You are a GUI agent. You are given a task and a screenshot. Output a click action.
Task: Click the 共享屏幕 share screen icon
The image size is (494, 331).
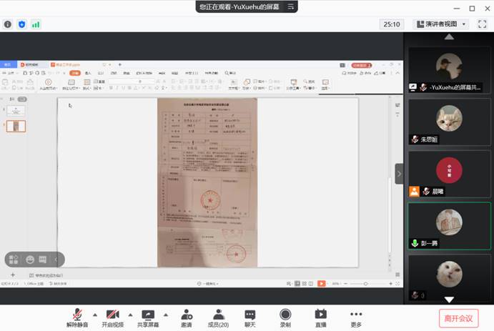click(148, 317)
